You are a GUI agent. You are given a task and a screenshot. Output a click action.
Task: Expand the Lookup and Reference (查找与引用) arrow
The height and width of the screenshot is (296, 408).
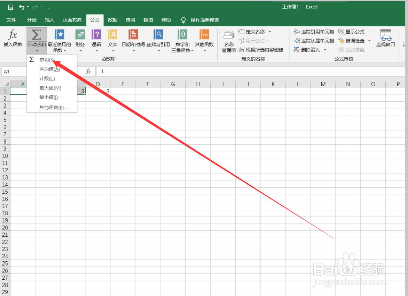coord(159,51)
